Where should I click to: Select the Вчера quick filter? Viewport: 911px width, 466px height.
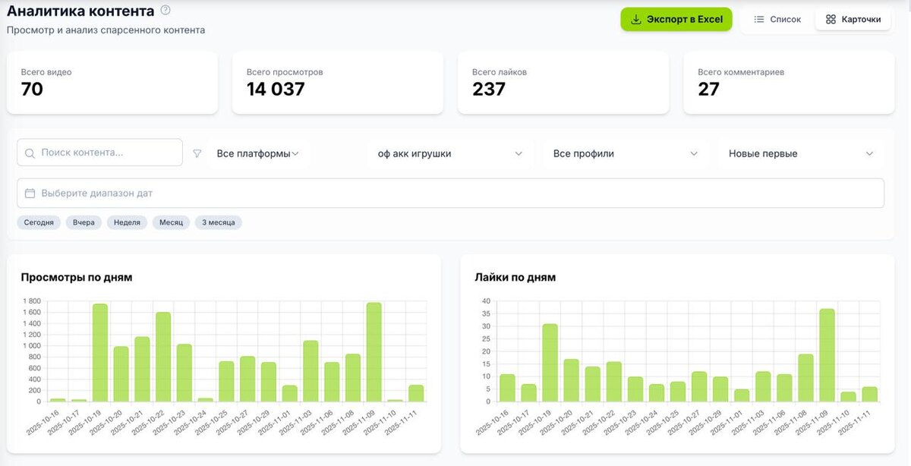pos(84,223)
